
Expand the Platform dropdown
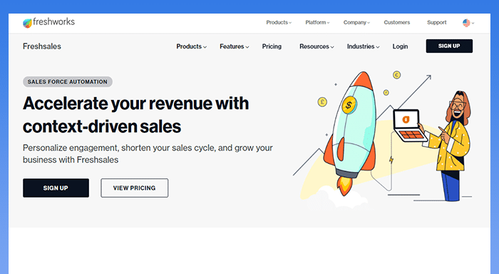[x=317, y=23]
